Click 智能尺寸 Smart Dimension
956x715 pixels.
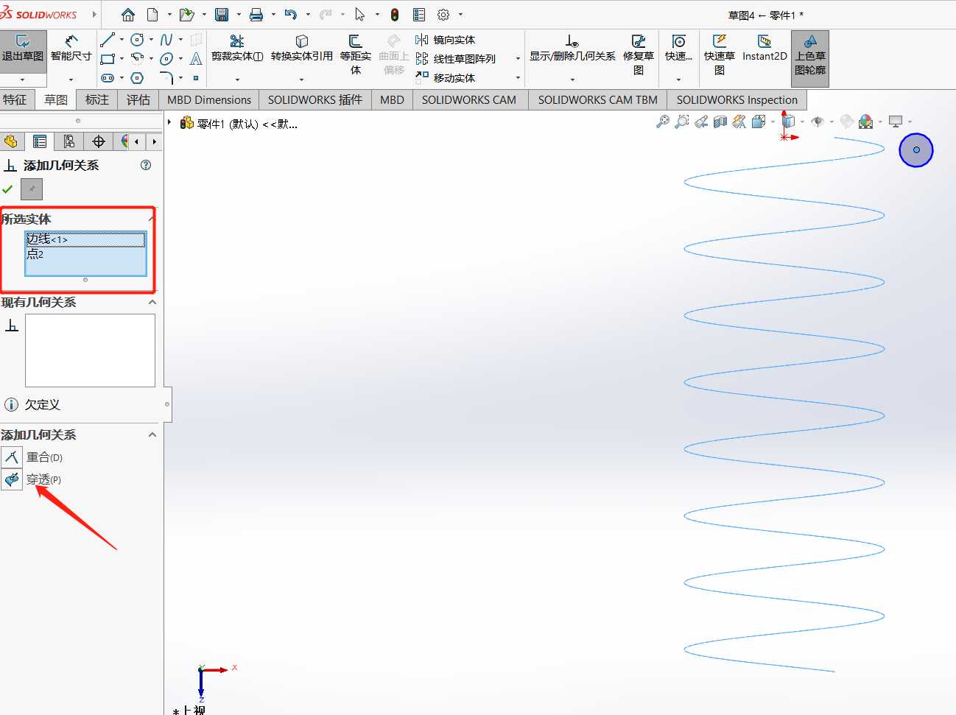(x=71, y=49)
